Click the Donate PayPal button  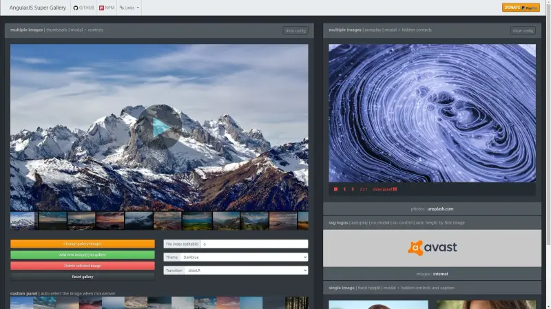point(521,8)
